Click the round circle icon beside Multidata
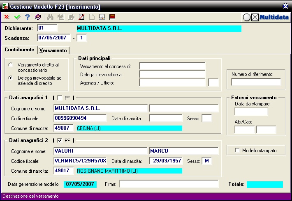 point(247,18)
